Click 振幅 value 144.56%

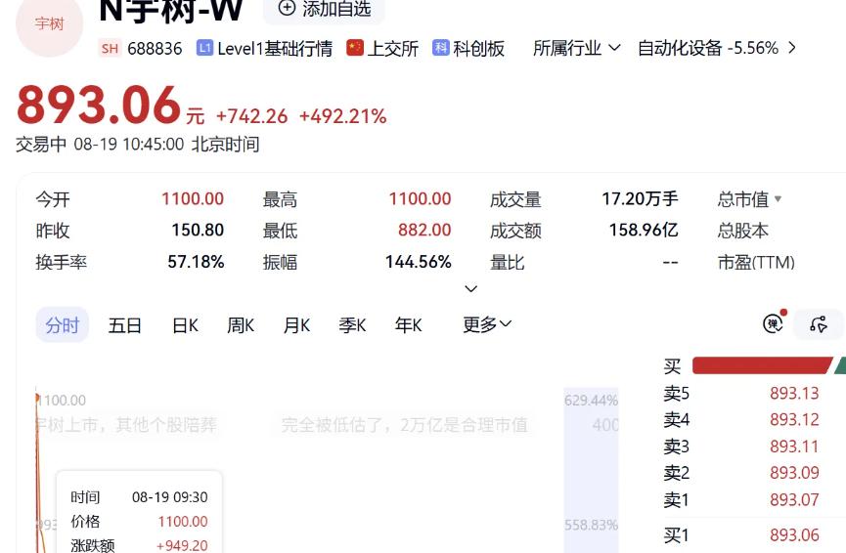(x=419, y=262)
